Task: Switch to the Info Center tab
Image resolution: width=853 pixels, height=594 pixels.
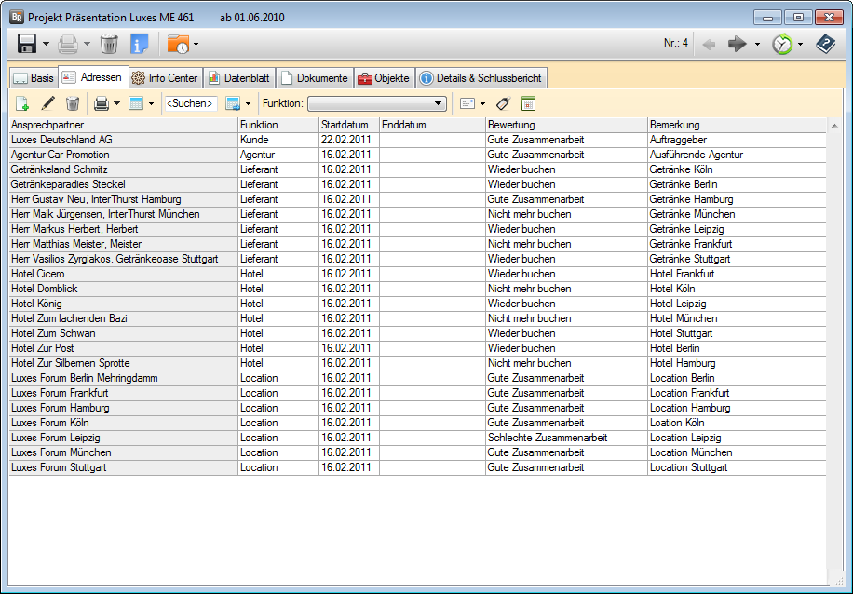Action: [x=164, y=78]
